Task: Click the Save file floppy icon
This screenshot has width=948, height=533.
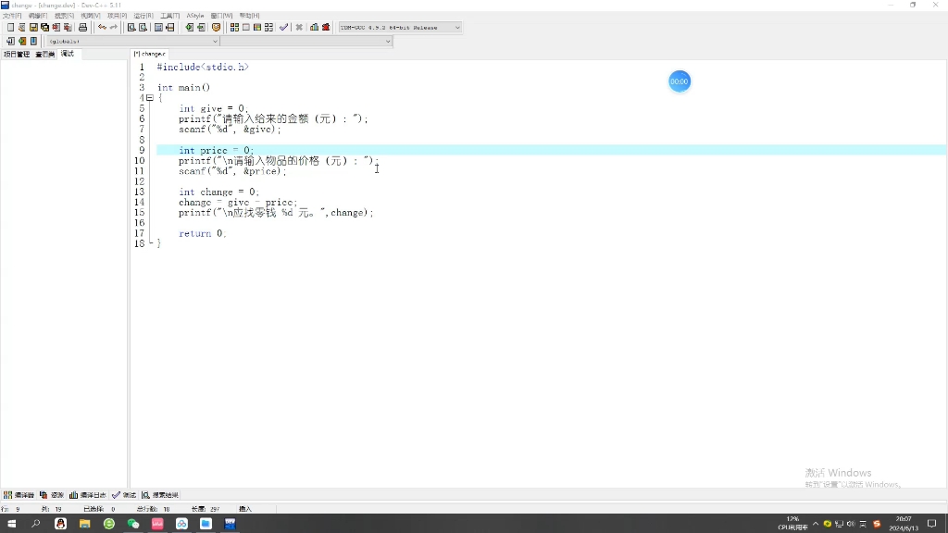Action: 33,27
